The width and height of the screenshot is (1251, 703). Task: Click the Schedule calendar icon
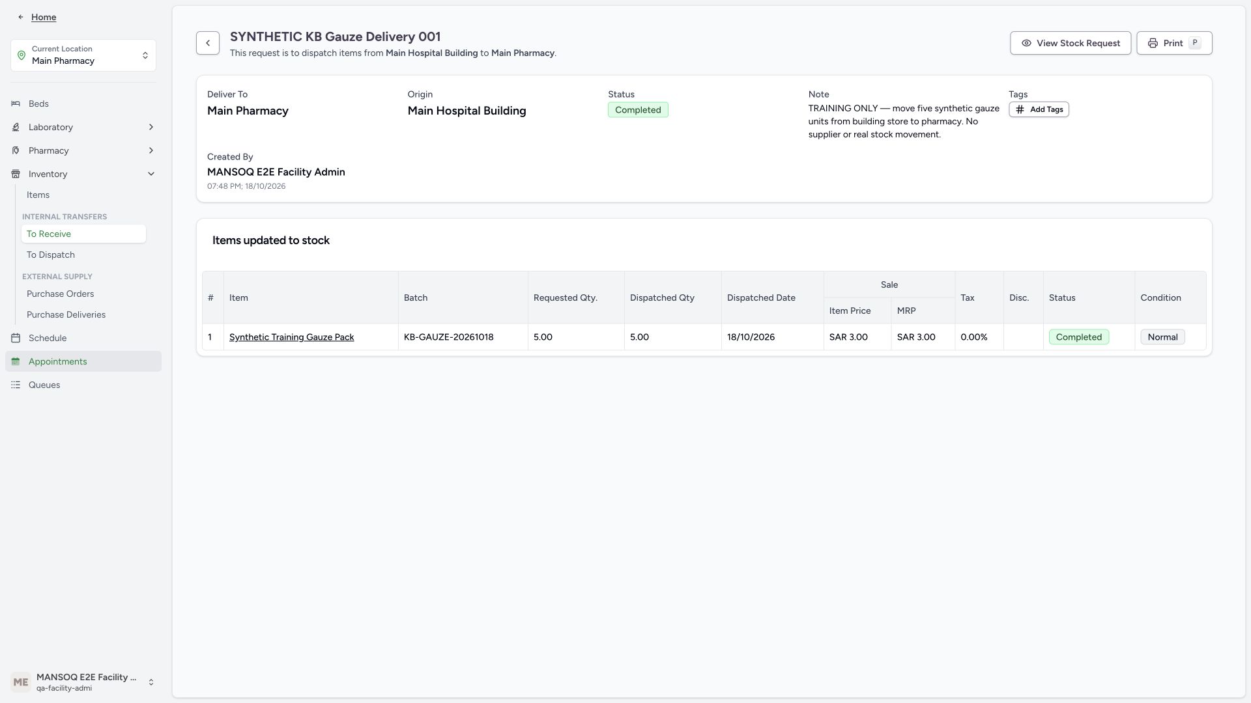[x=16, y=338]
